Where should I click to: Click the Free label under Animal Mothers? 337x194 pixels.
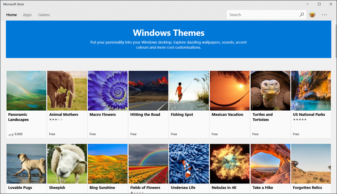click(x=52, y=134)
